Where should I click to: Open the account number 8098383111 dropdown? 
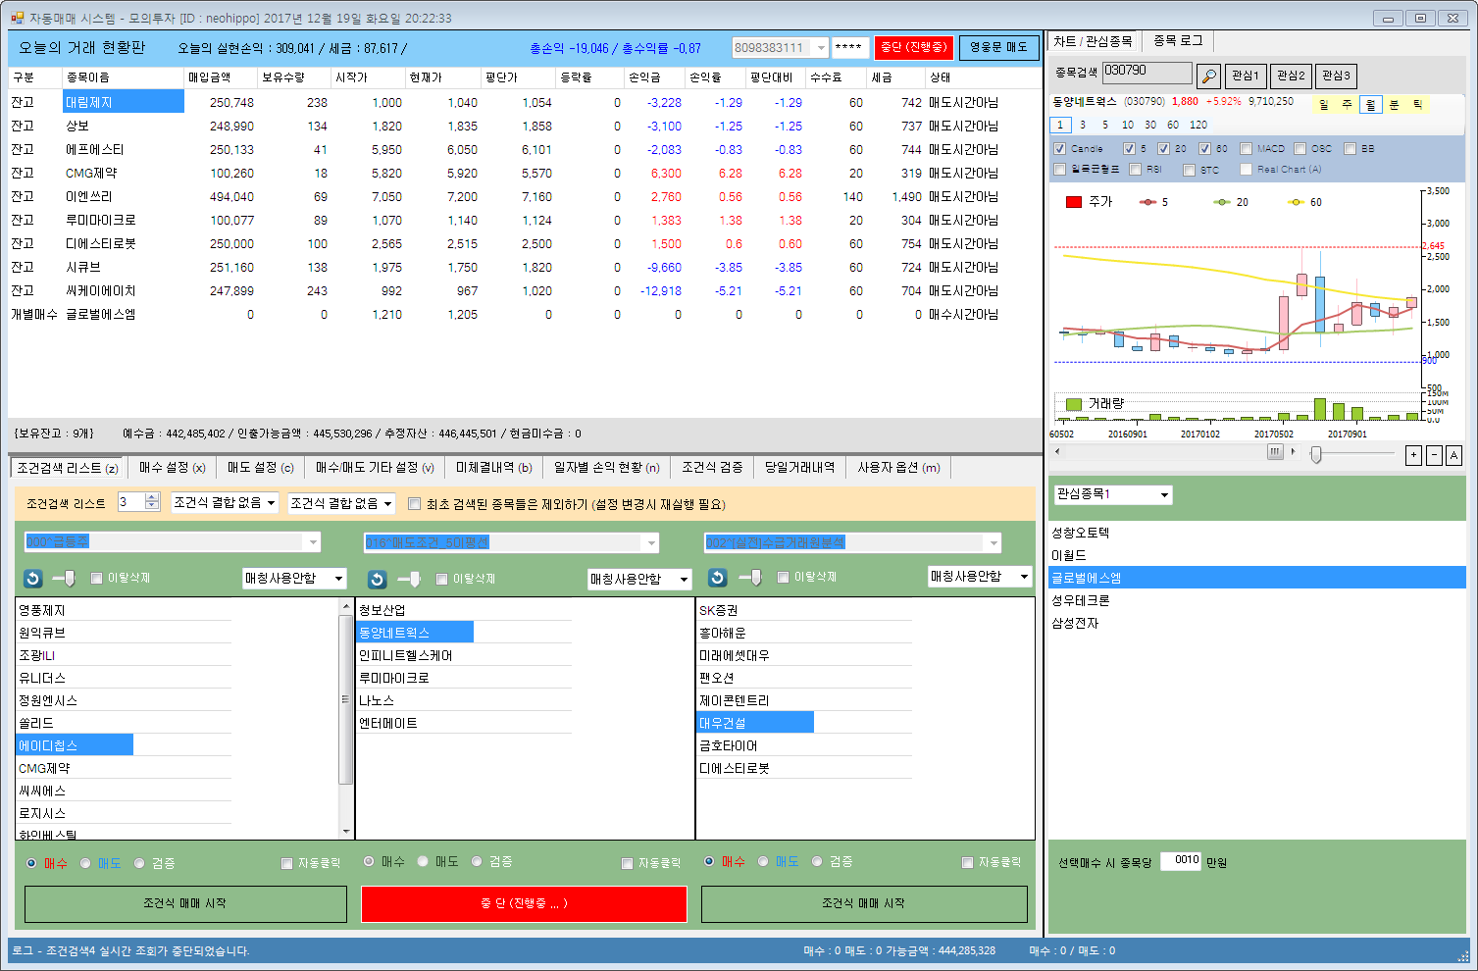[821, 47]
